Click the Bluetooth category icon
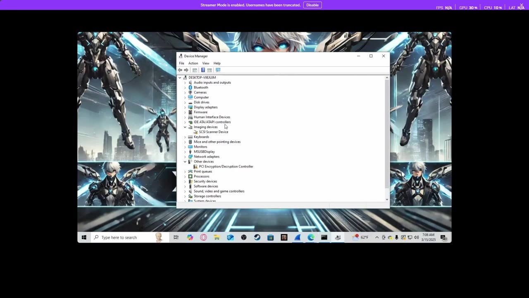This screenshot has height=298, width=529. pos(190,87)
